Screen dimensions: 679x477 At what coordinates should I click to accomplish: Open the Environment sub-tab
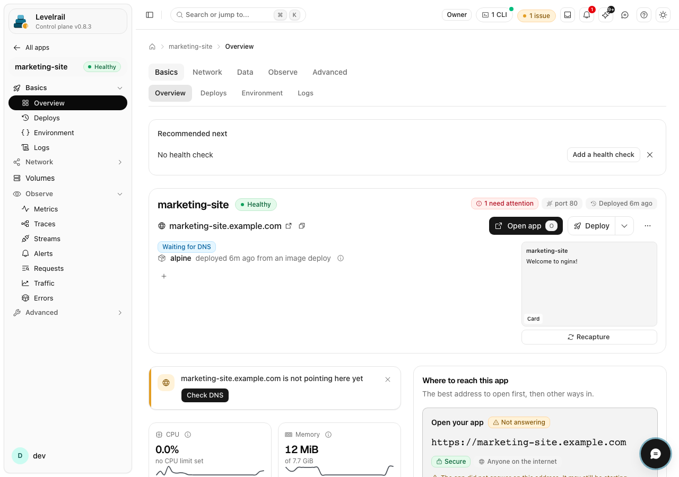pyautogui.click(x=262, y=93)
